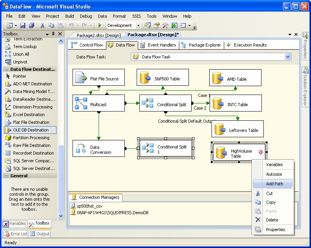The width and height of the screenshot is (311, 248).
Task: Collapse the General toolbox group
Action: click(7, 176)
